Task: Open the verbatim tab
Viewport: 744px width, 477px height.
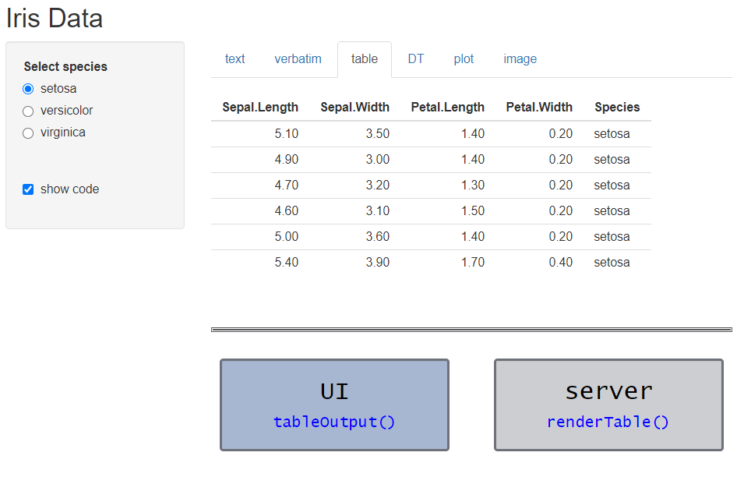Action: point(298,59)
